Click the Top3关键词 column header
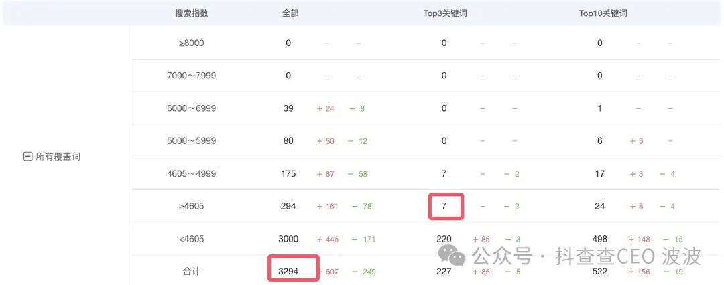The width and height of the screenshot is (724, 285). [444, 13]
